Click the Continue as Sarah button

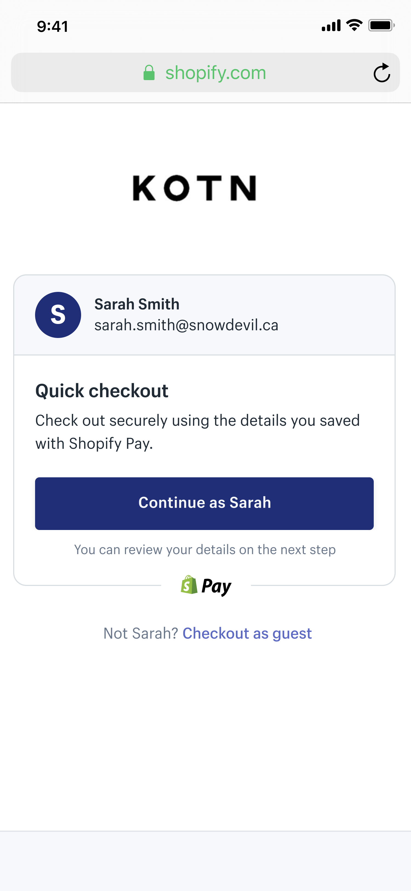click(204, 504)
